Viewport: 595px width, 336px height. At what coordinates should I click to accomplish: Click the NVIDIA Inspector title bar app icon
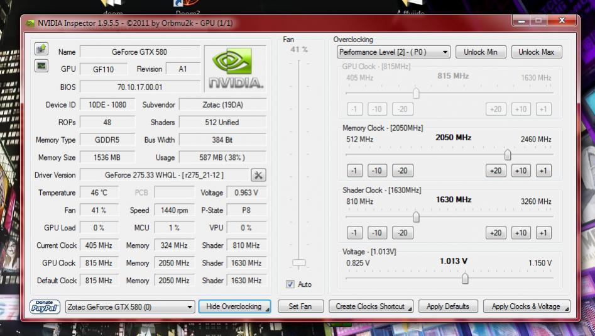click(30, 23)
